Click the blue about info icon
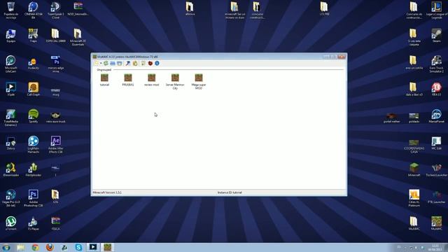The width and height of the screenshot is (448, 252). click(157, 63)
